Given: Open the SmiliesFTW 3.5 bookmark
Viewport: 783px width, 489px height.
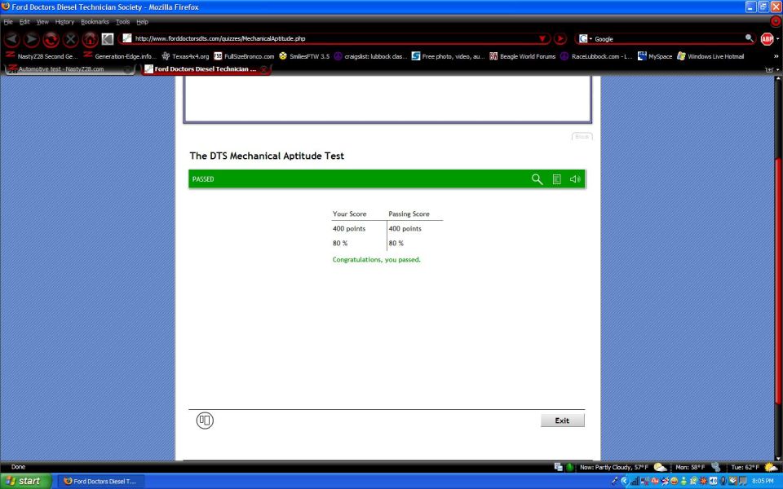Looking at the screenshot, I should click(x=304, y=56).
